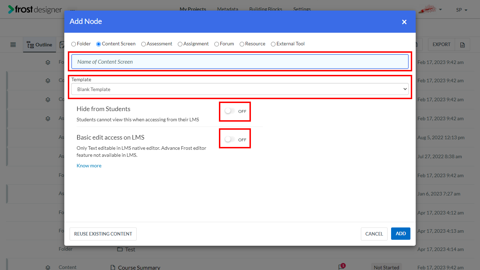480x270 pixels.
Task: Open the SP user dropdown
Action: click(x=462, y=10)
